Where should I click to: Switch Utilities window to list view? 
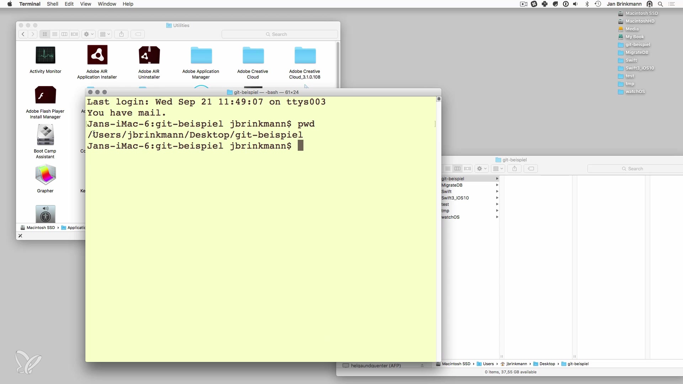coord(54,34)
